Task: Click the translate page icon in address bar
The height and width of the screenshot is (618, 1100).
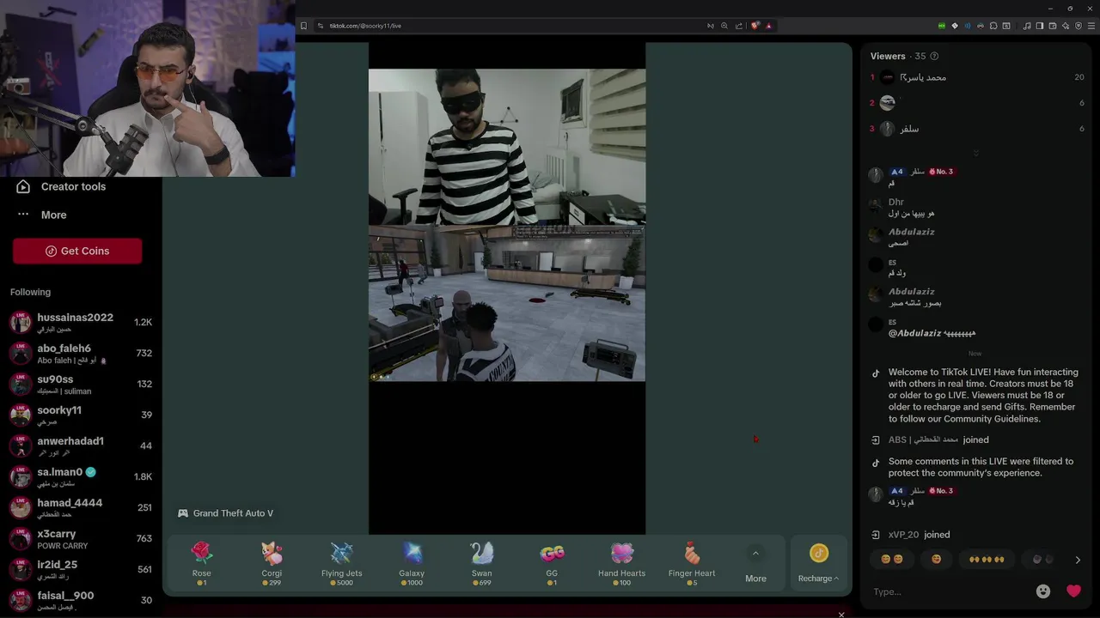Action: click(x=711, y=26)
